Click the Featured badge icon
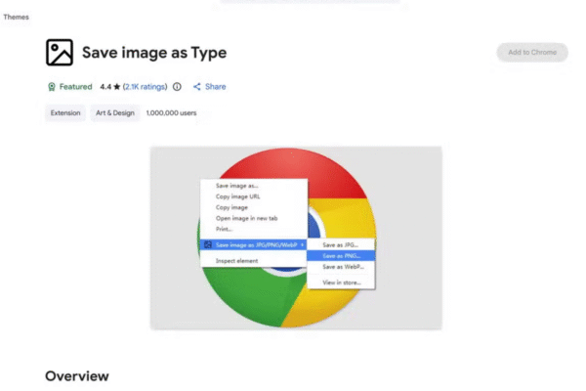Screen dimensions: 586x391 (x=52, y=87)
